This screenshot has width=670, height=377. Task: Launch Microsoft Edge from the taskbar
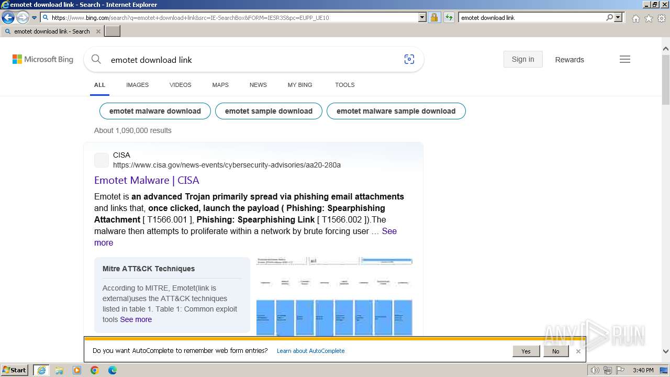point(112,370)
